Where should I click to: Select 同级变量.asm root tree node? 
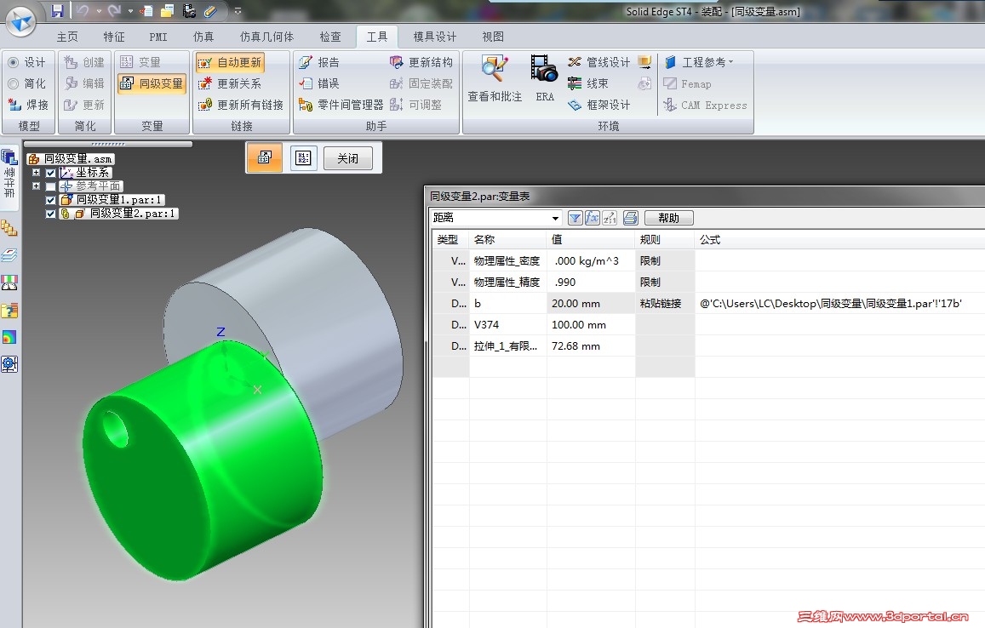(x=72, y=159)
